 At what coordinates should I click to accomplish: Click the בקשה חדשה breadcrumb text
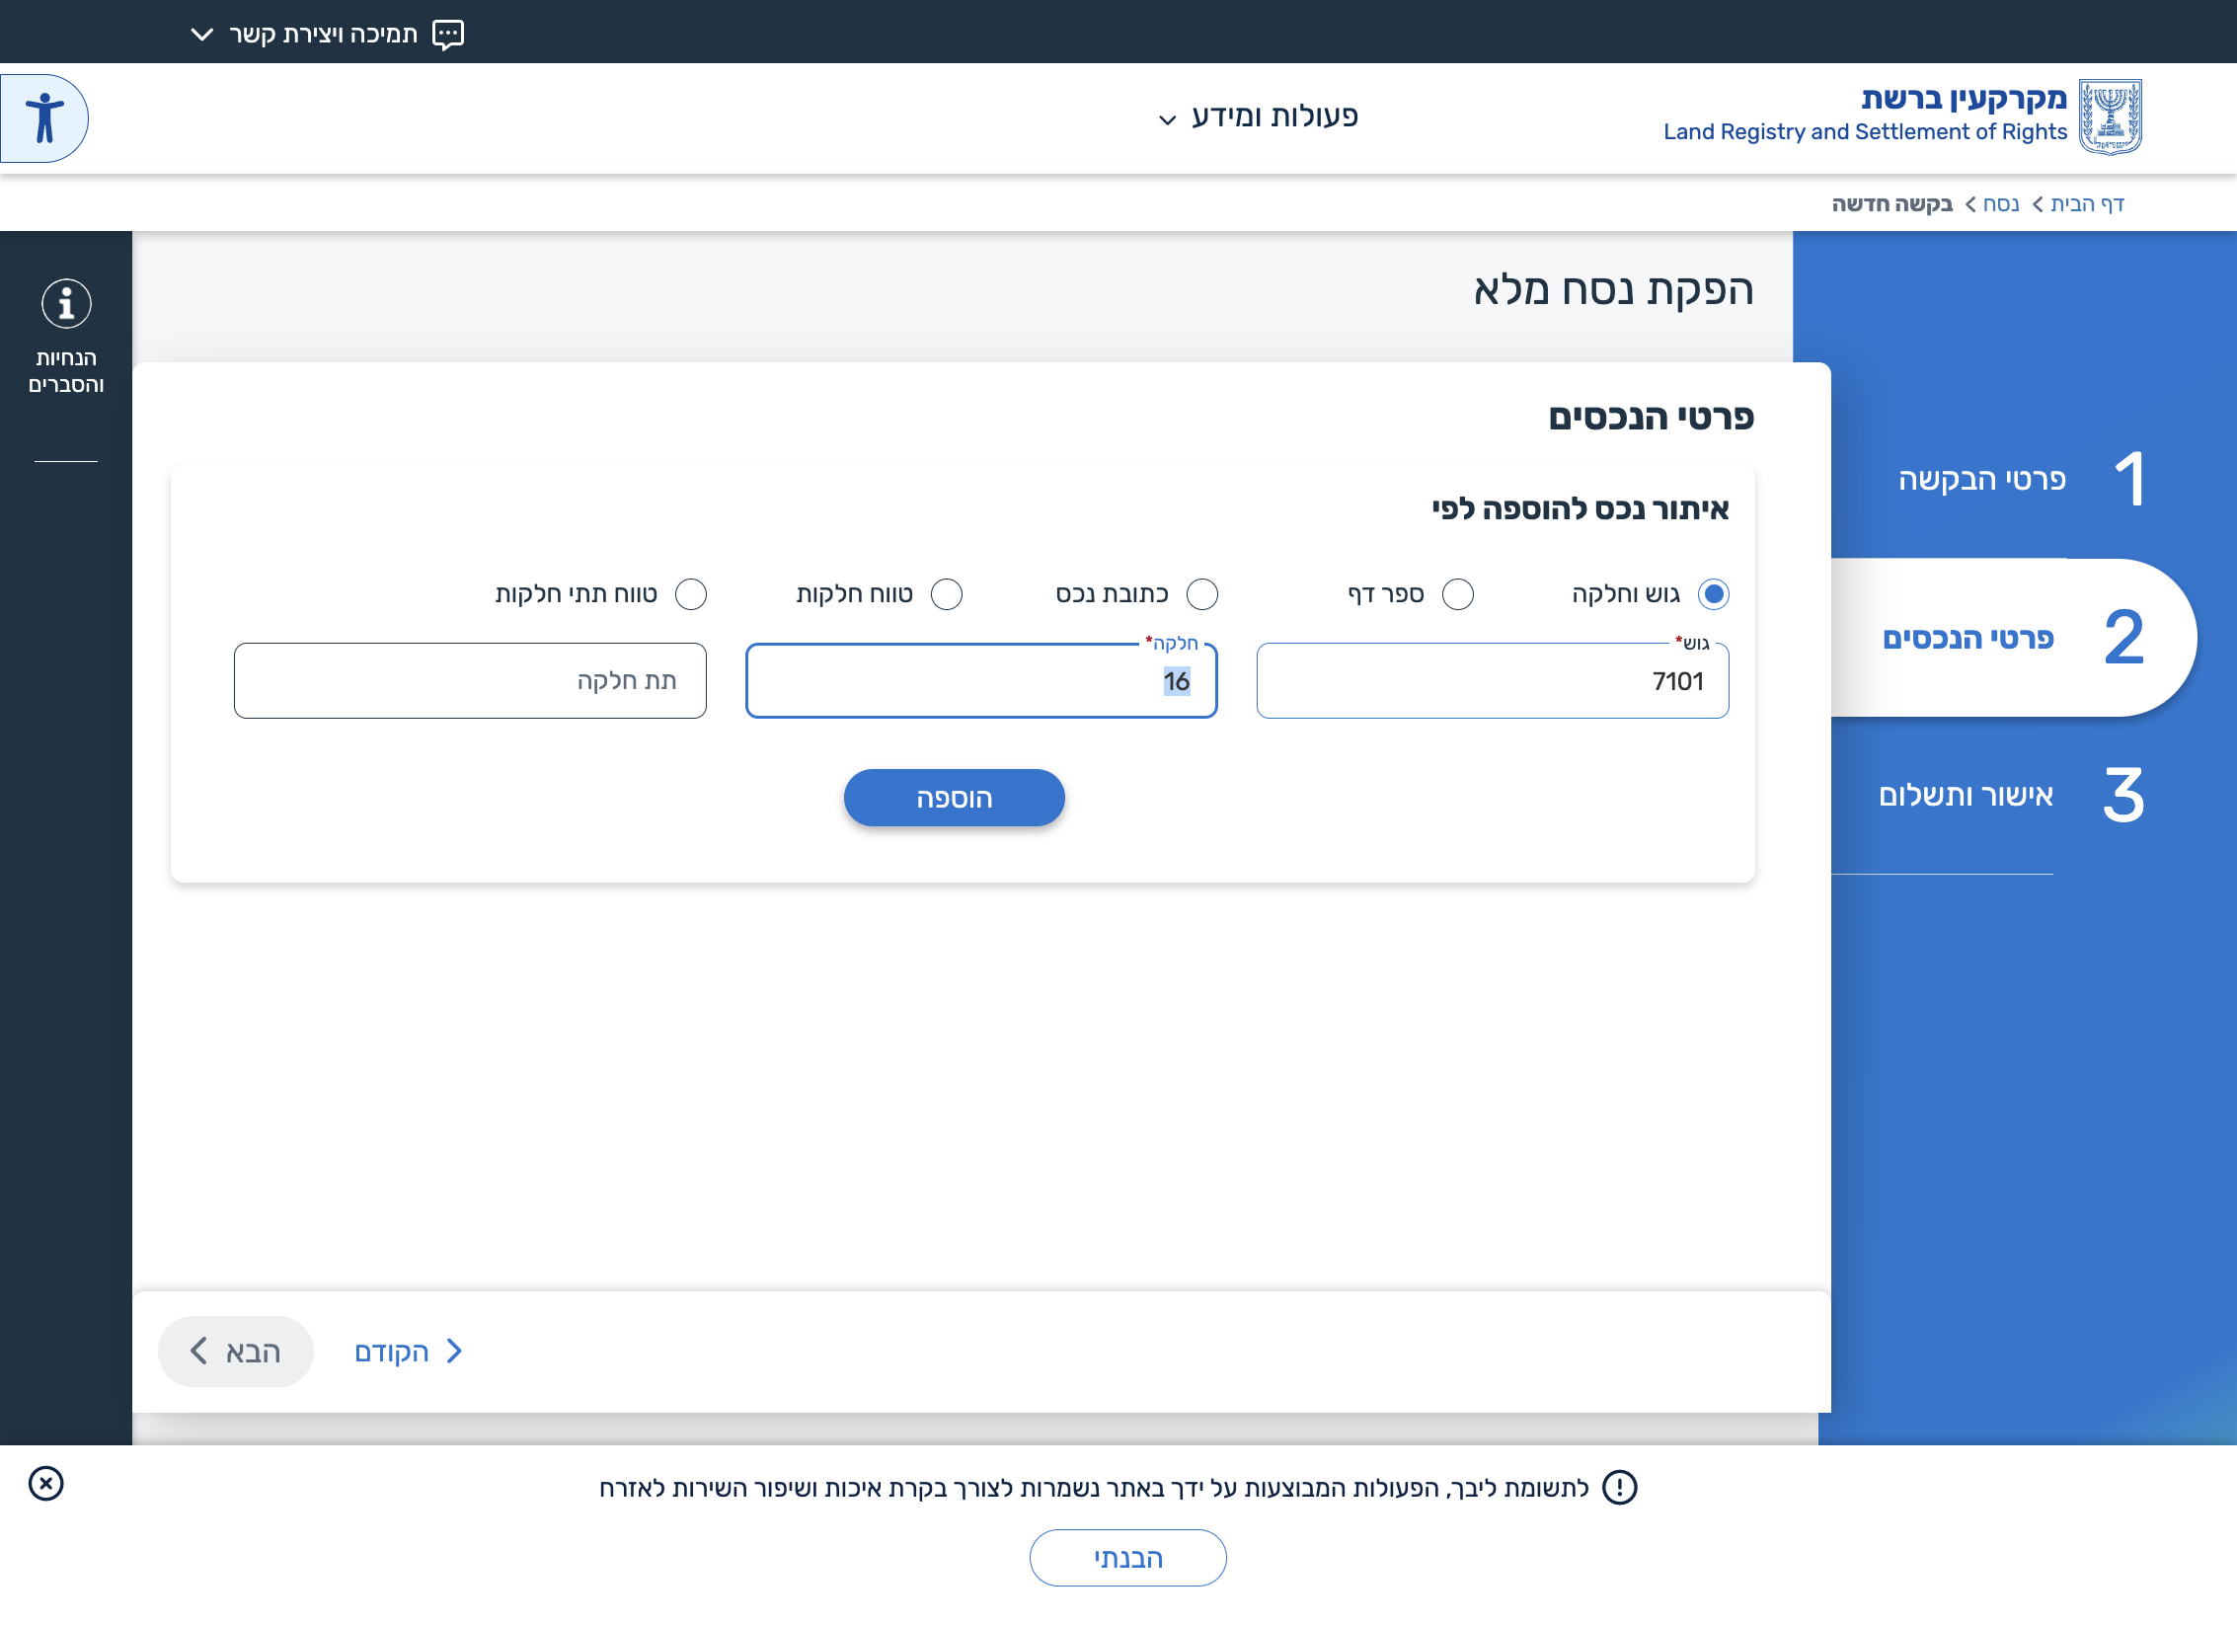click(x=1891, y=204)
